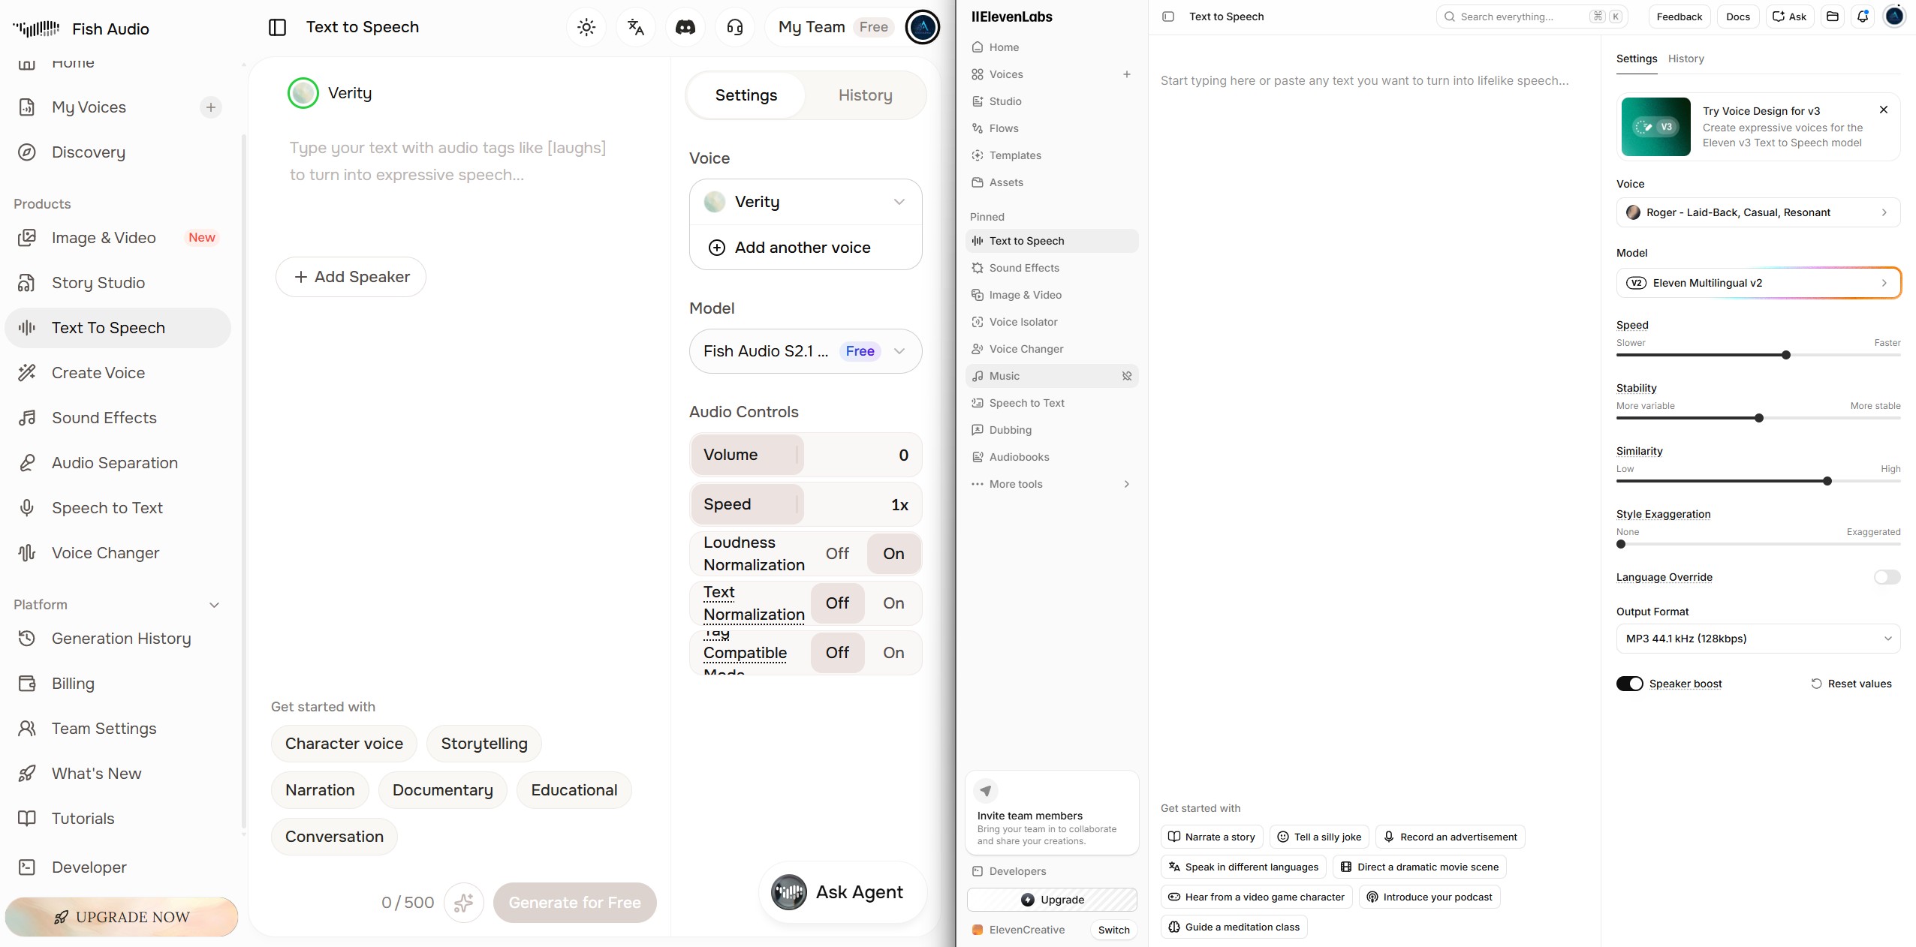Image resolution: width=1916 pixels, height=947 pixels.
Task: Select the Settings tab in Fish Audio
Action: 746,95
